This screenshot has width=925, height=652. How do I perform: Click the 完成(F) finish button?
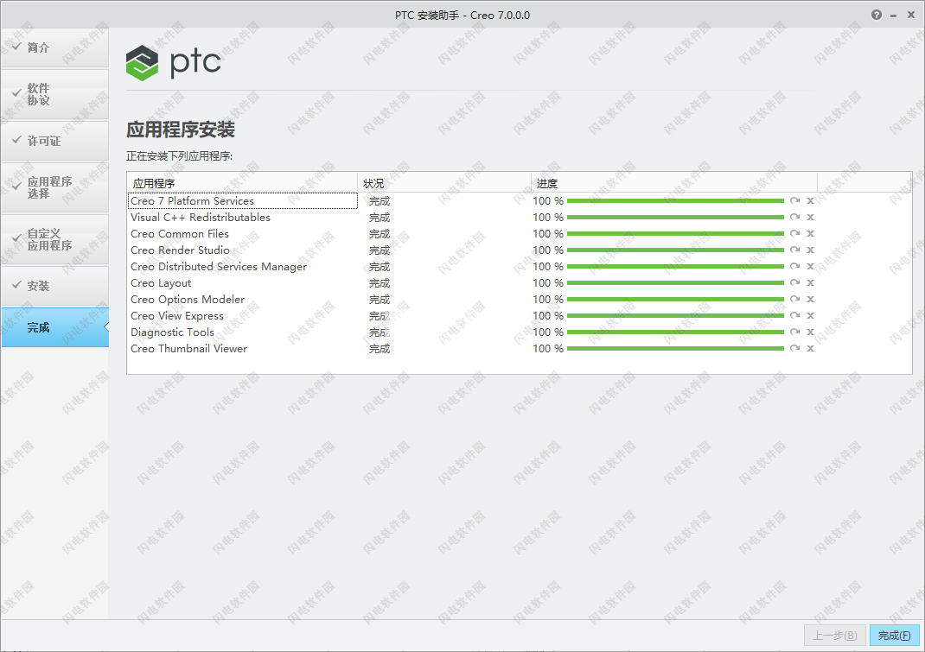click(x=895, y=636)
